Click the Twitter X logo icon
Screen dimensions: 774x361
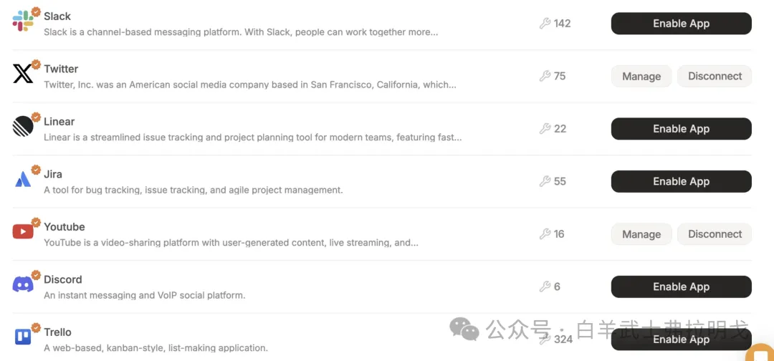coord(23,74)
